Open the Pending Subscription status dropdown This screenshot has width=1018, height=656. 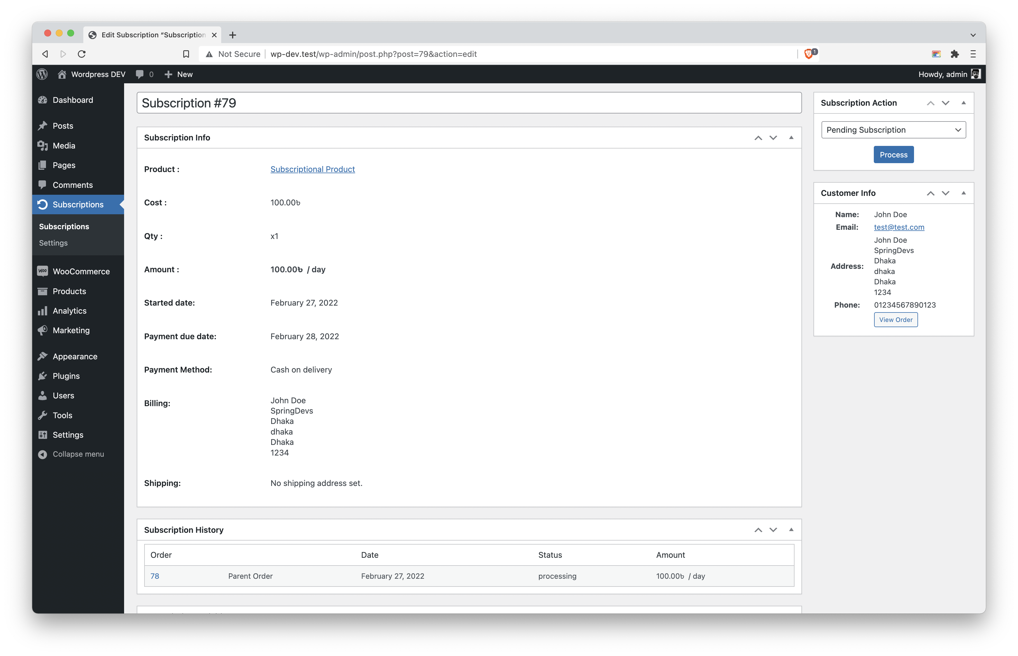[893, 130]
